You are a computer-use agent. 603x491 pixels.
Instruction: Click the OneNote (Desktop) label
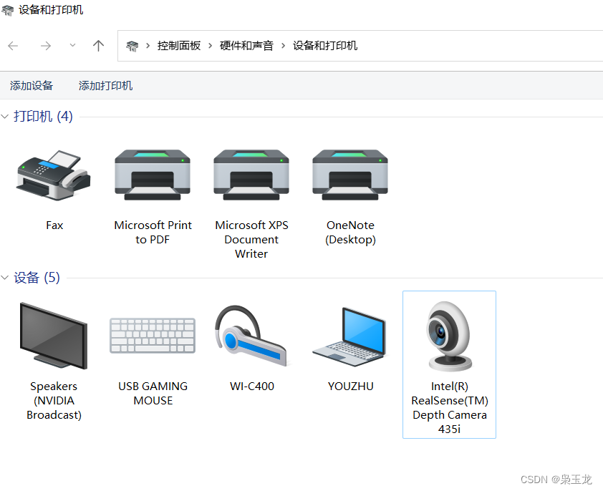(x=350, y=232)
